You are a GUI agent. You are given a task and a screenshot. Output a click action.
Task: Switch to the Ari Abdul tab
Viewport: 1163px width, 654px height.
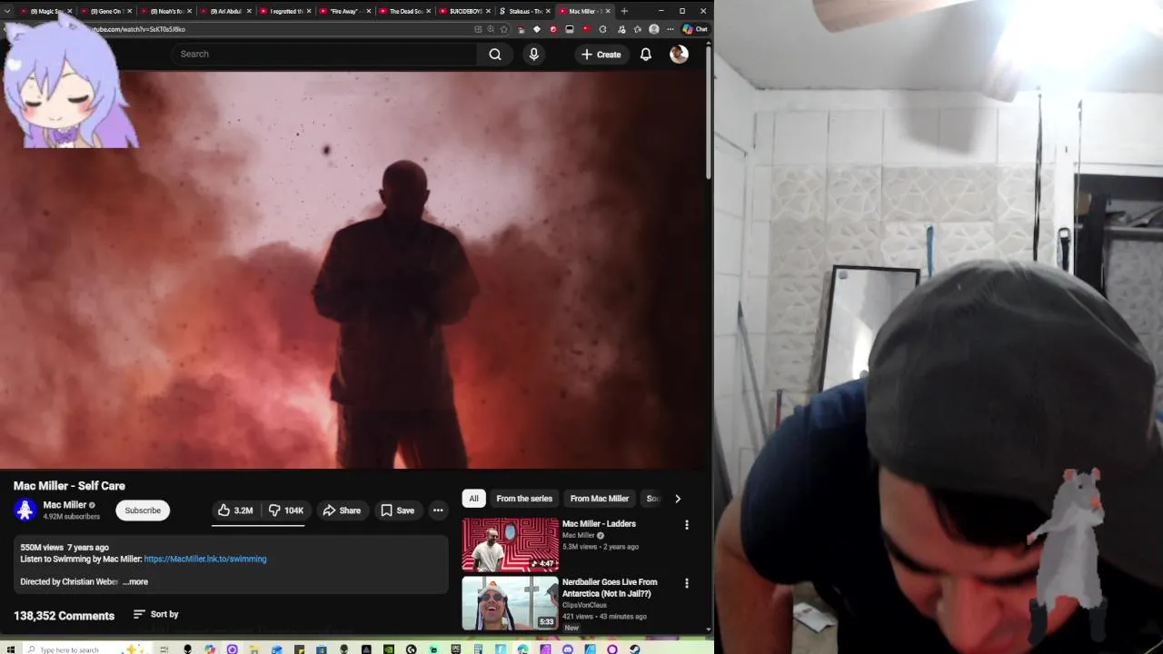(x=224, y=11)
